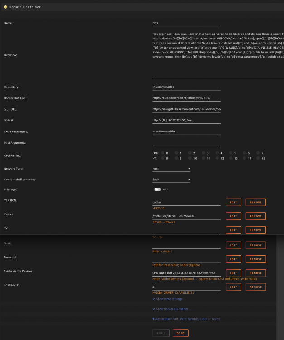Image resolution: width=284 pixels, height=340 pixels.
Task: Pin container to CPU core 5
Action: (x=231, y=153)
